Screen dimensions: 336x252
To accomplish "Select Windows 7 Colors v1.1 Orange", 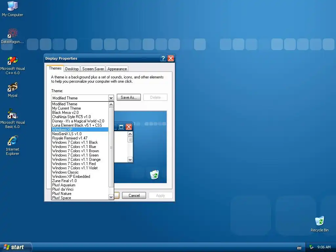I will coord(80,159).
